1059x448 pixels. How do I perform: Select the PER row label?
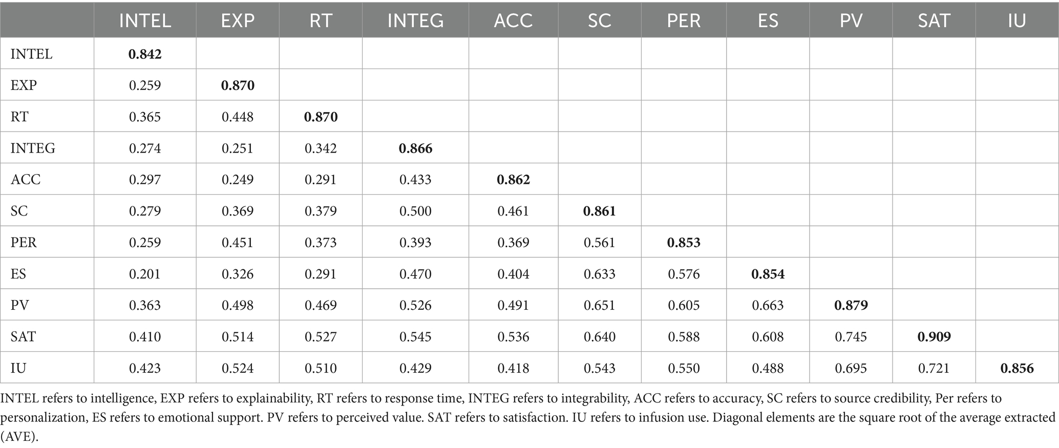24,242
